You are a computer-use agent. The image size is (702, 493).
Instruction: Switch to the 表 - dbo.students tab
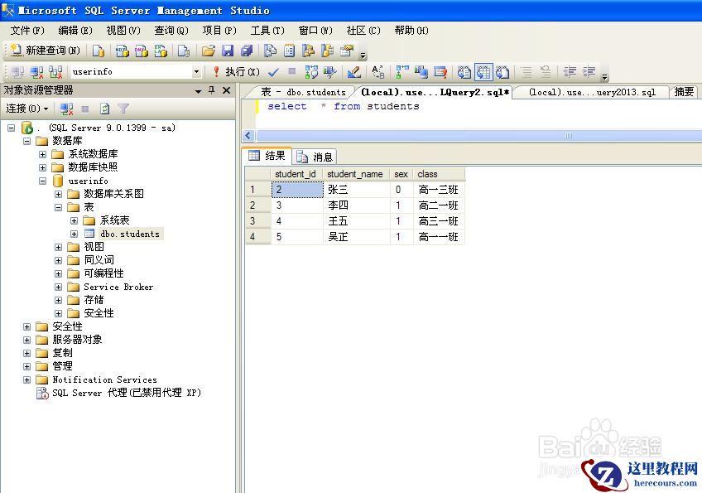point(303,92)
